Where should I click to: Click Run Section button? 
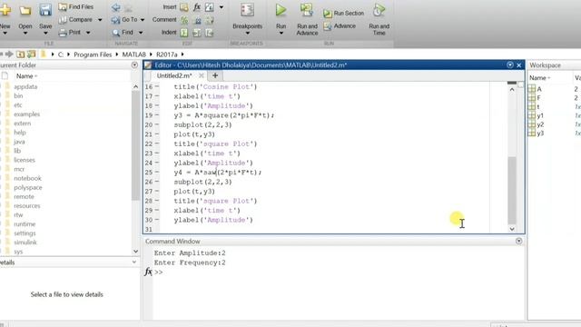(343, 13)
